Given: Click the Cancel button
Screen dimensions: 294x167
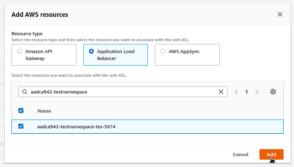Looking at the screenshot, I should click(241, 155).
